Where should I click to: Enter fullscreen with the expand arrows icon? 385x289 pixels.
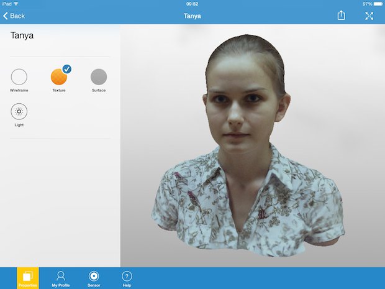click(369, 16)
